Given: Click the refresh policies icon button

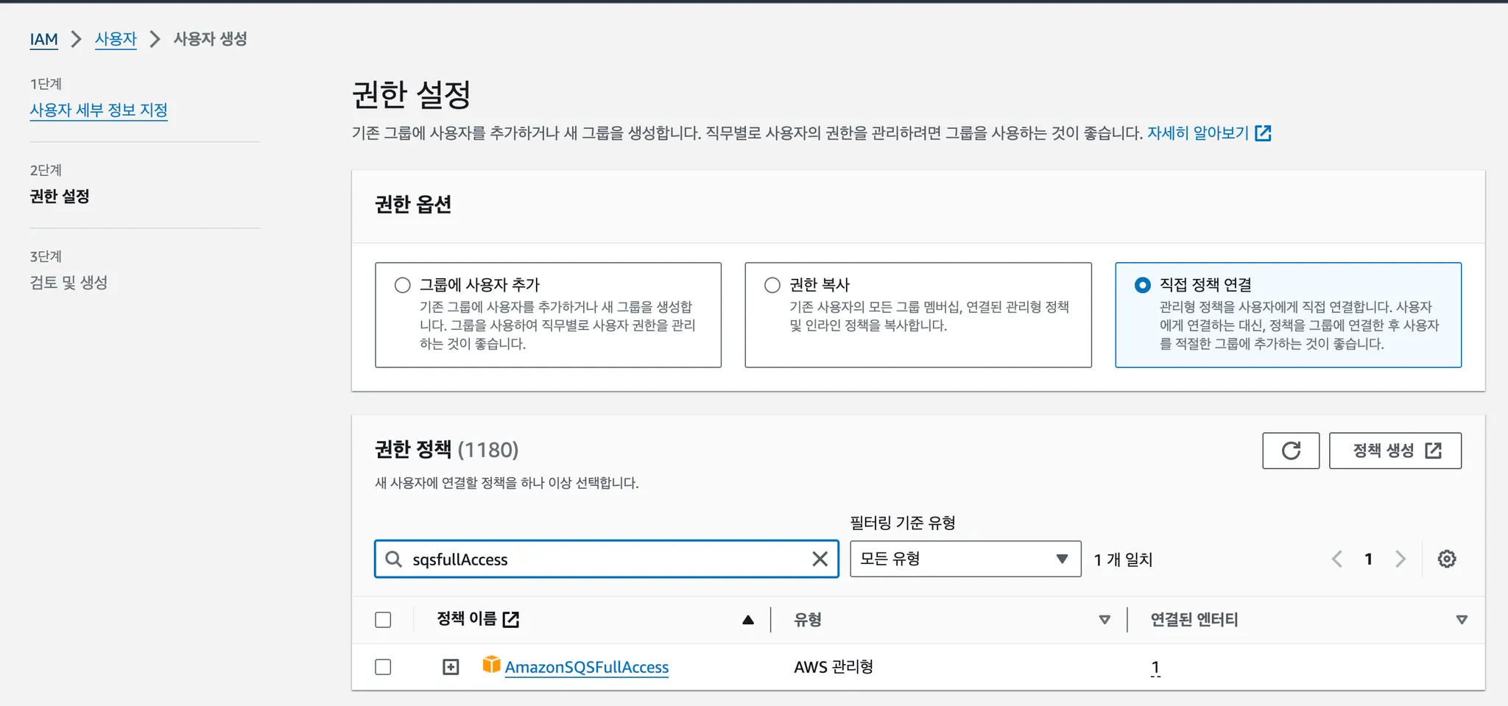Looking at the screenshot, I should click(1291, 451).
